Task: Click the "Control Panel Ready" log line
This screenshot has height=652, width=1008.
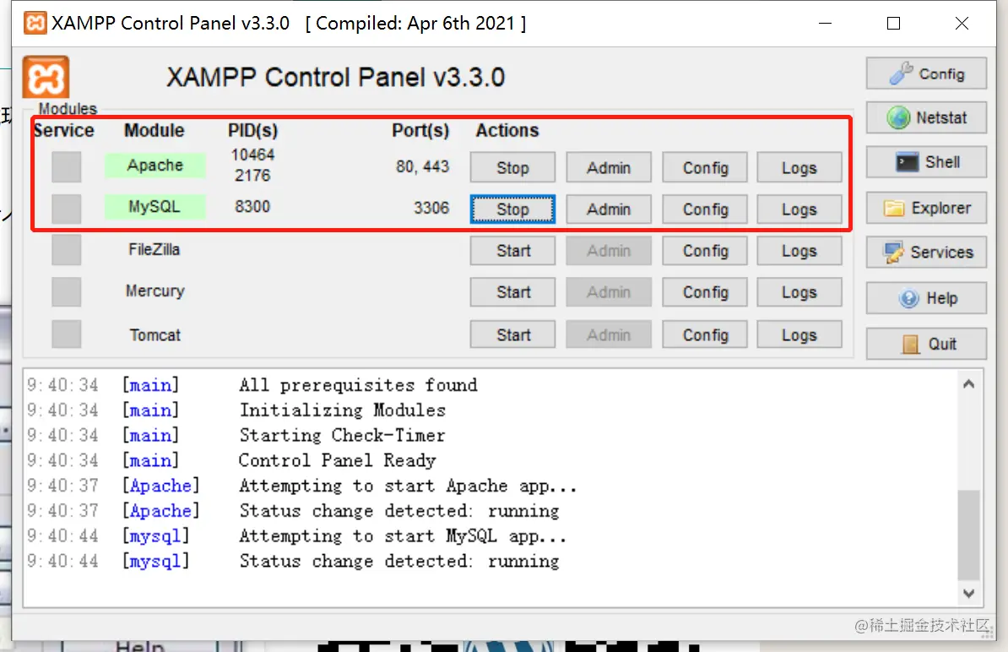Action: point(338,460)
